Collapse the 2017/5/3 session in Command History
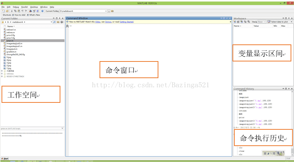The height and width of the screenshot is (162, 294). tap(234, 127)
